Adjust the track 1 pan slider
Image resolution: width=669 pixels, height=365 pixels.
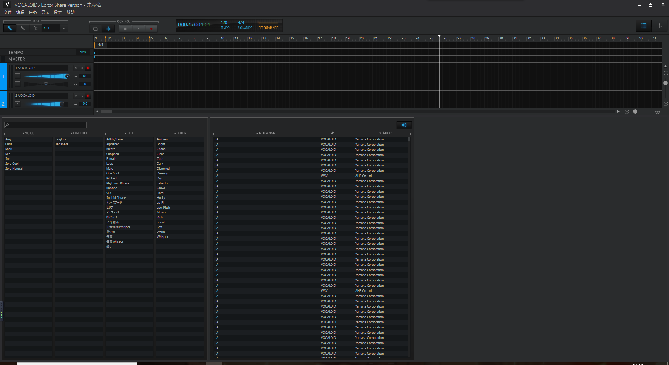pyautogui.click(x=46, y=84)
